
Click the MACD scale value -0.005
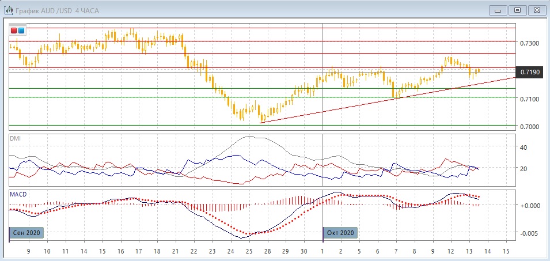[x=530, y=233]
